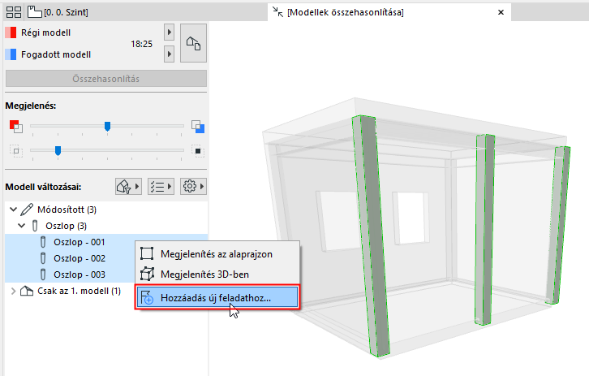Screen dimensions: 589x376
Task: Click the column icon beside Oszlop - 001
Action: 43,242
